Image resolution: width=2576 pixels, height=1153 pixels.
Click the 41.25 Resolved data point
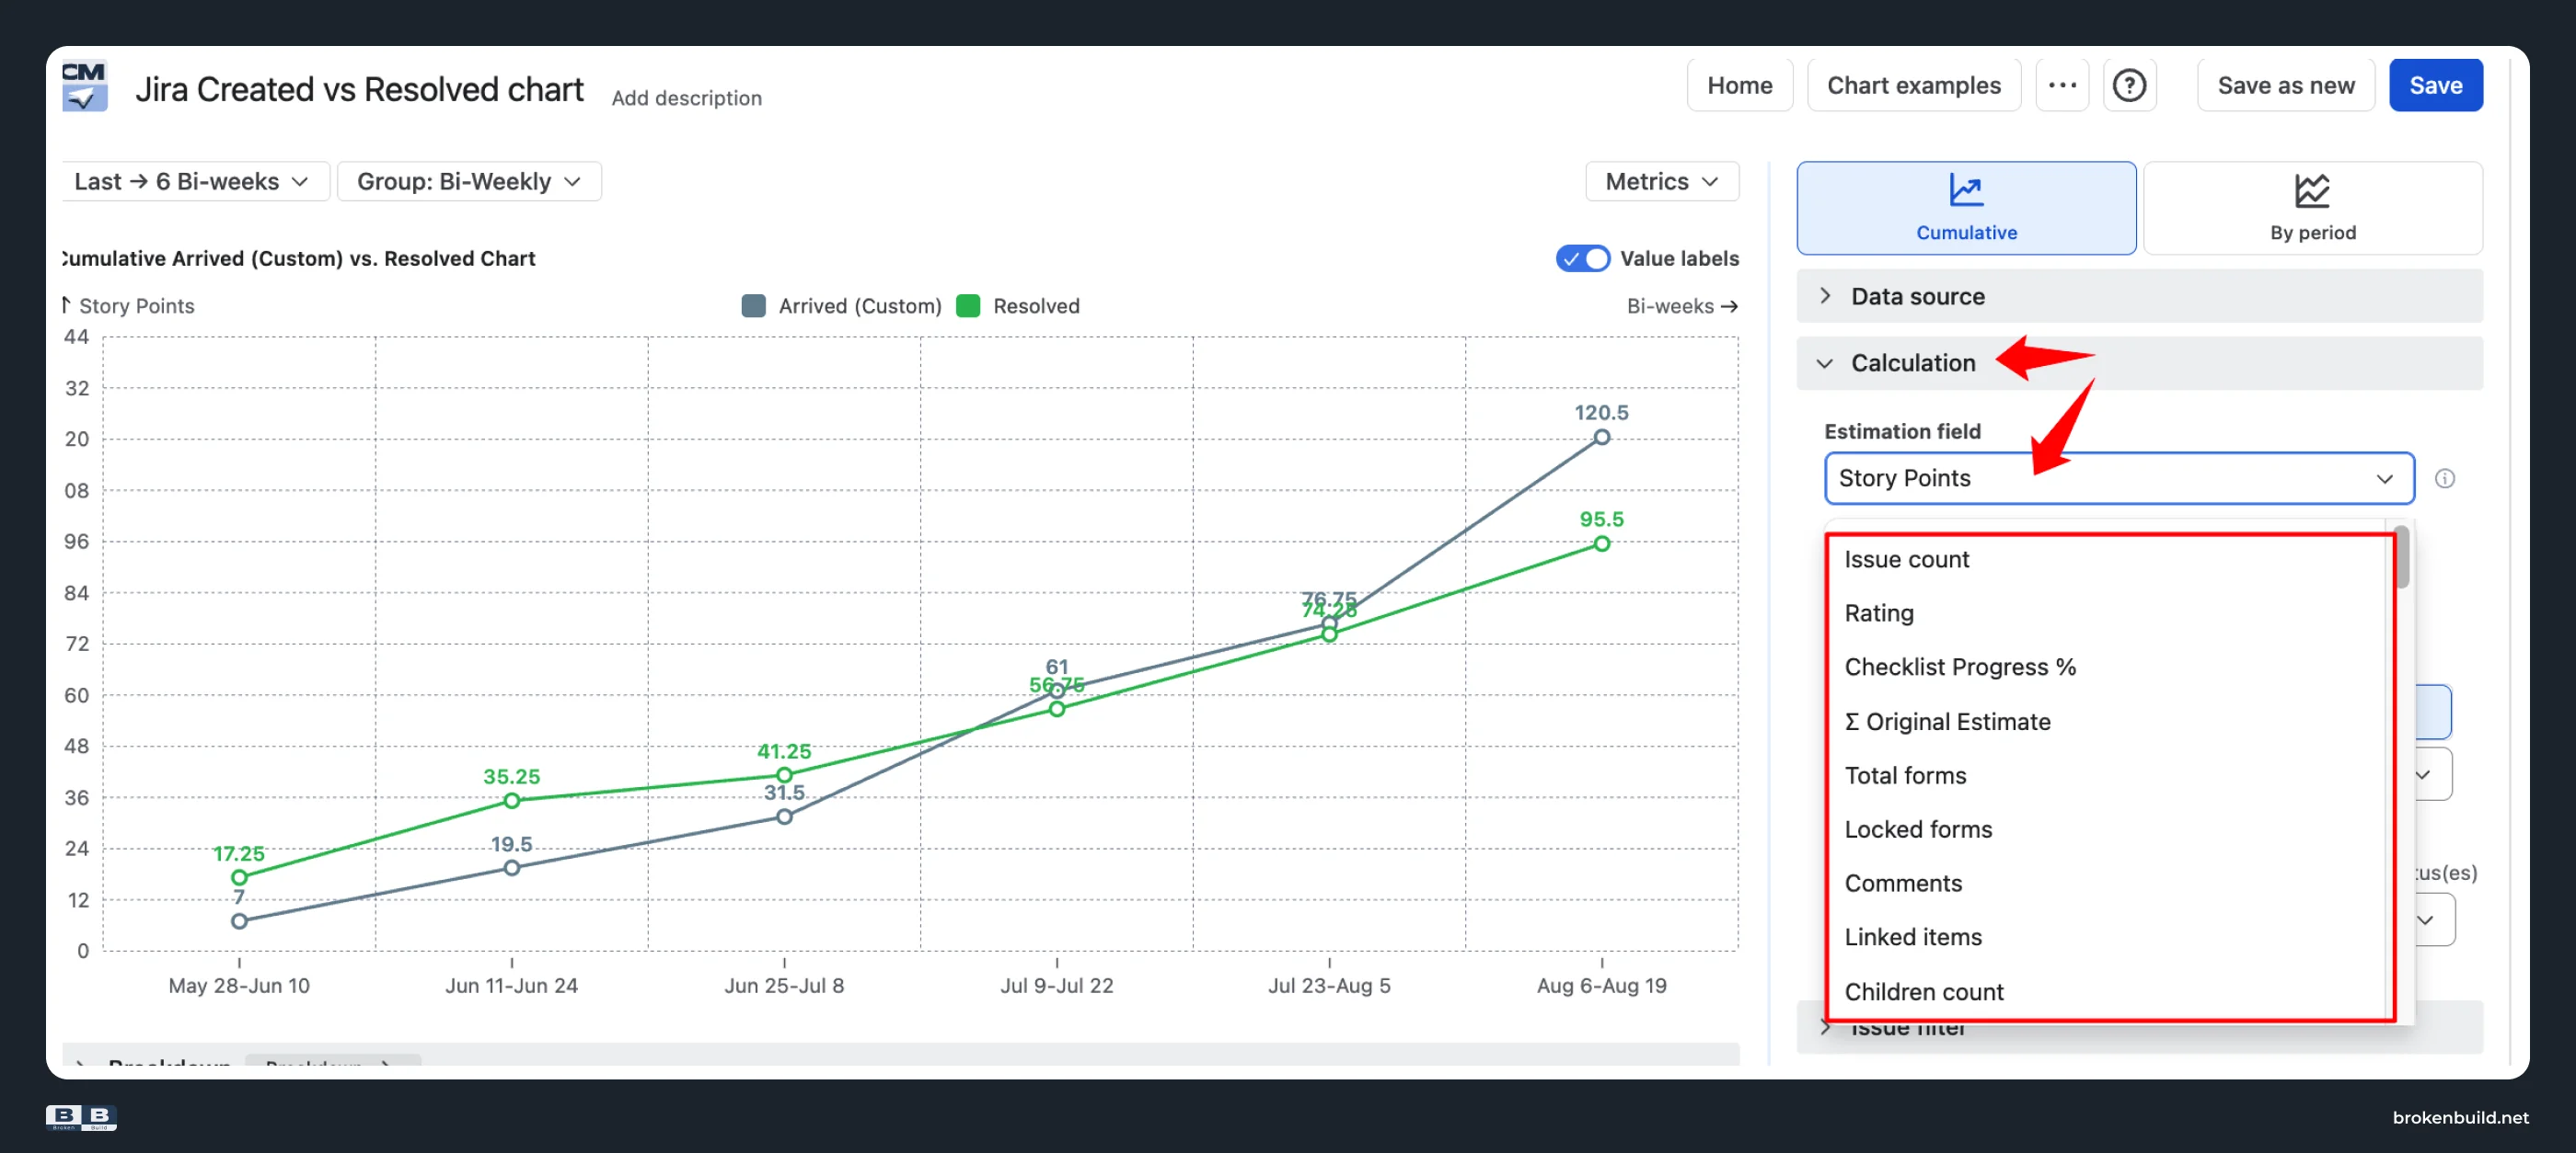point(784,775)
